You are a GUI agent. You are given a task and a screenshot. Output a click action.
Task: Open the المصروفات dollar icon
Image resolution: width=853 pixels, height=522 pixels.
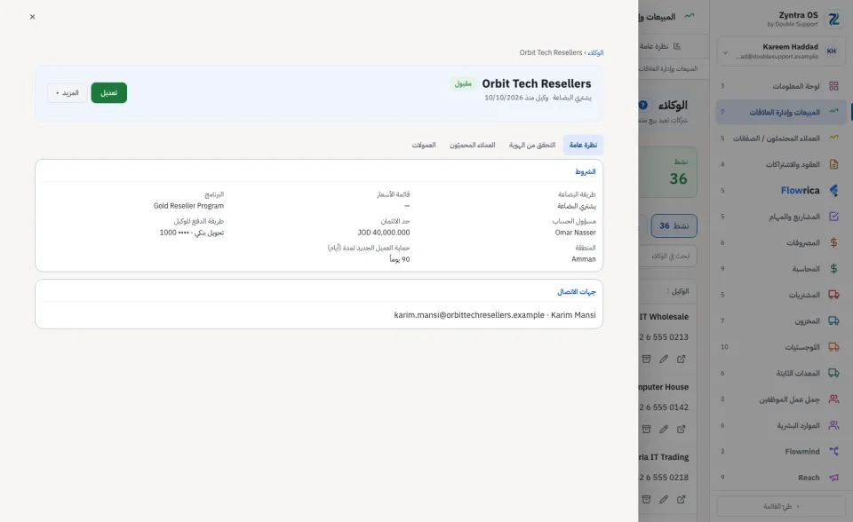coord(833,242)
